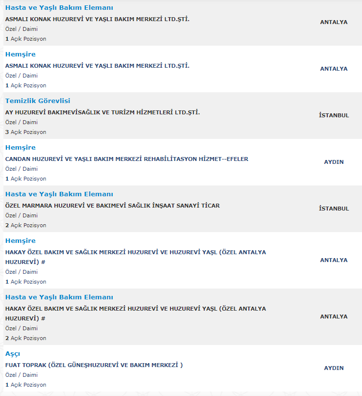Open Hasta ve Yaşlı Bakım Elemanı at Özel Marmara
Screen dimensions: 362x396
[59, 194]
